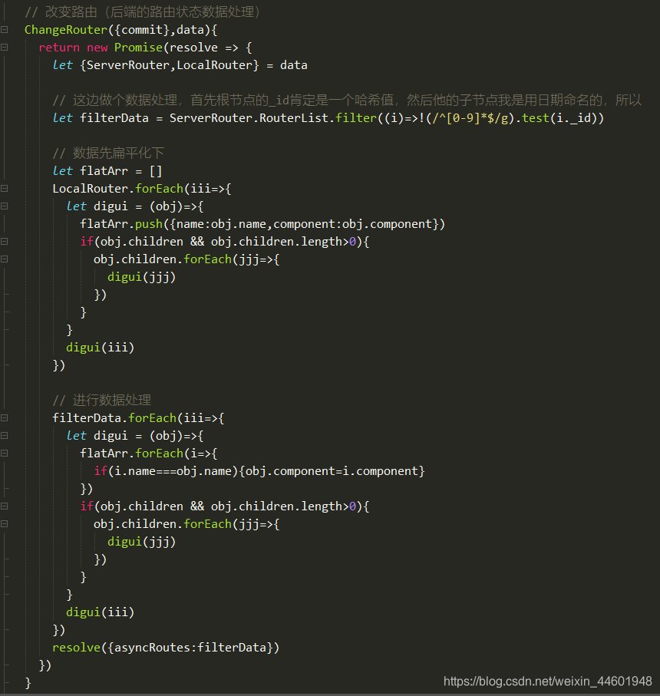Collapse the flatArr.forEach(i=>{ fold marker
The width and height of the screenshot is (660, 696).
click(x=5, y=454)
